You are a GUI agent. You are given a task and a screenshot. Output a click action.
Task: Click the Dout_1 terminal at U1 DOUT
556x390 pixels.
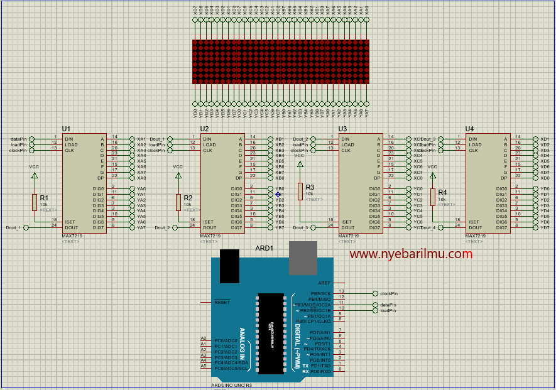click(26, 228)
